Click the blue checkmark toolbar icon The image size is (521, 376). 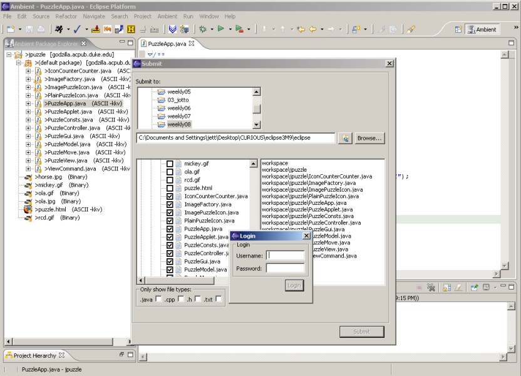[x=76, y=29]
